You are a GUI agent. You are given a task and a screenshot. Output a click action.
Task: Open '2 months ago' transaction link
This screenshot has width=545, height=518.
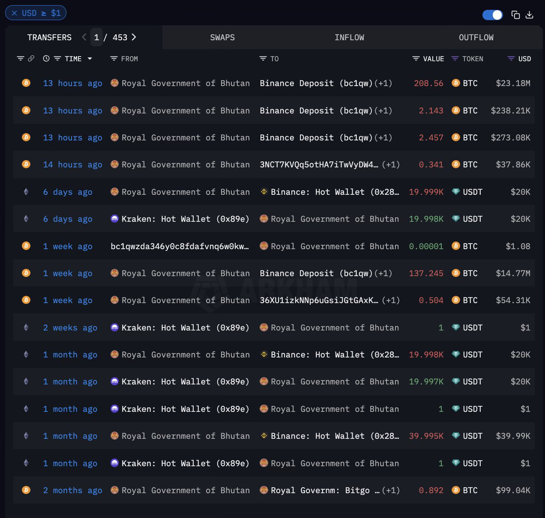pyautogui.click(x=72, y=491)
